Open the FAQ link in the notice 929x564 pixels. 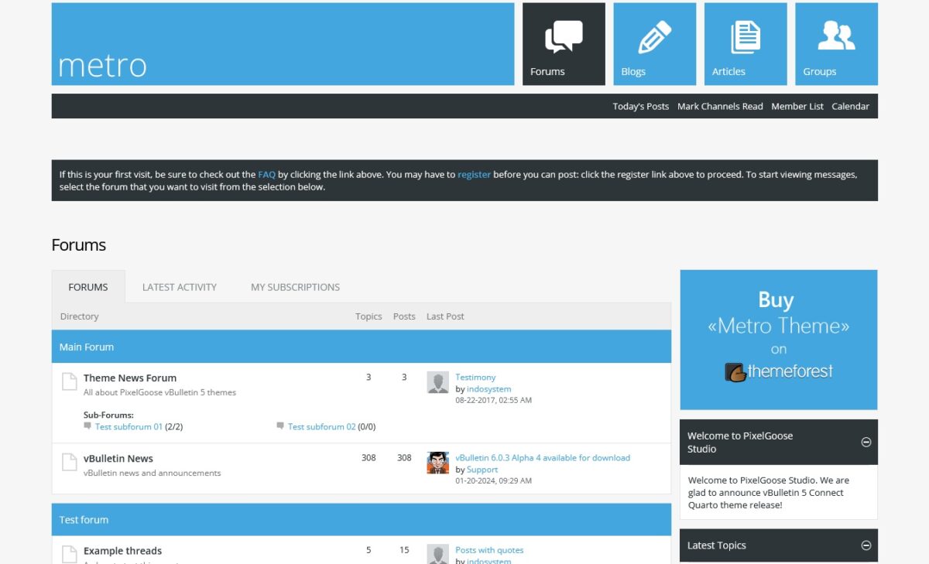266,174
